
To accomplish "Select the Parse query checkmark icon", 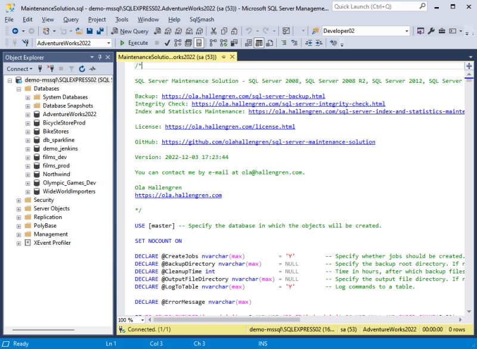I will (168, 42).
